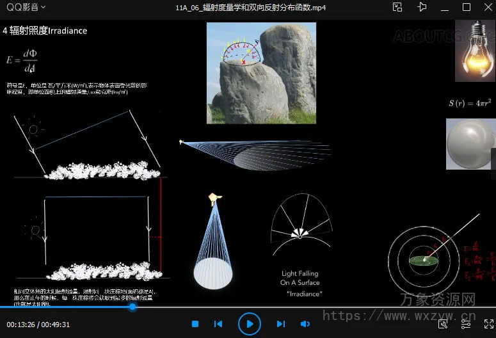Image resolution: width=496 pixels, height=338 pixels.
Task: Open the playback settings sliders icon
Action: 465,325
